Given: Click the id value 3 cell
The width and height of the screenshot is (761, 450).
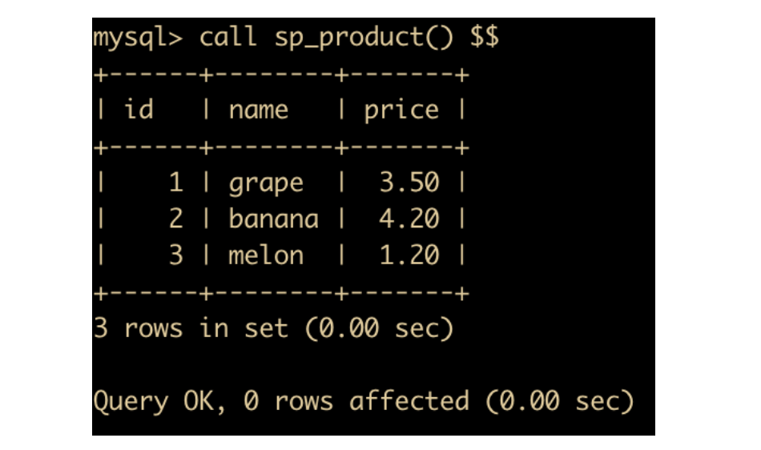Looking at the screenshot, I should tap(175, 255).
